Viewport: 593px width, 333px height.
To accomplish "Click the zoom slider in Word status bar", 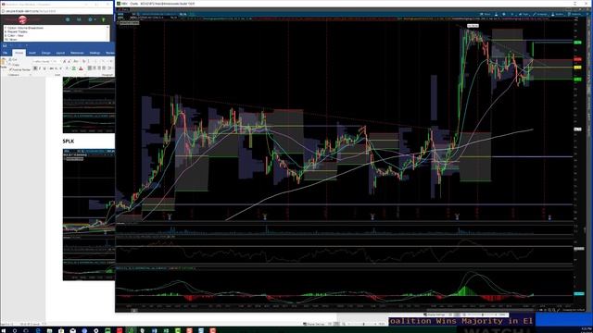I will (x=363, y=324).
